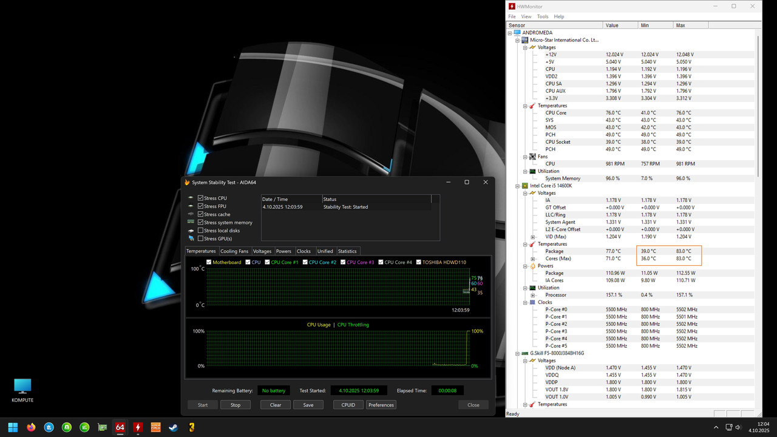This screenshot has width=777, height=437.
Task: Click the ANDROMEDA computer icon in HWMonitor
Action: (x=517, y=33)
